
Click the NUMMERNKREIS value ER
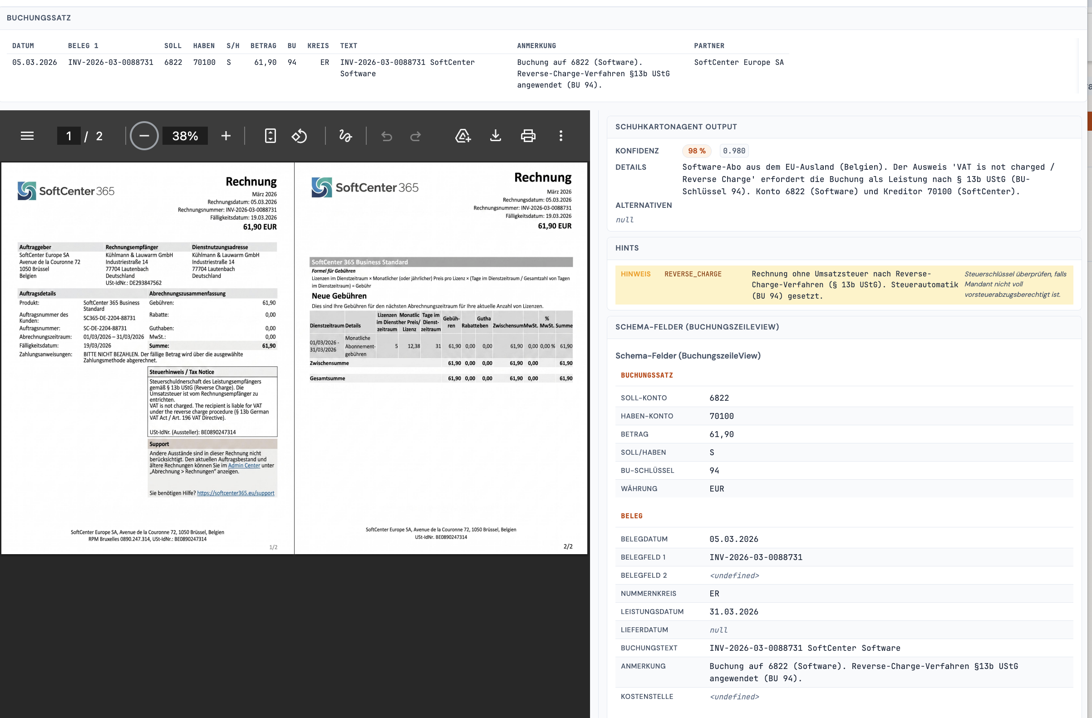(714, 594)
